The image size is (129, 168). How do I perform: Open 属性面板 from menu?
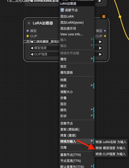point(77,73)
